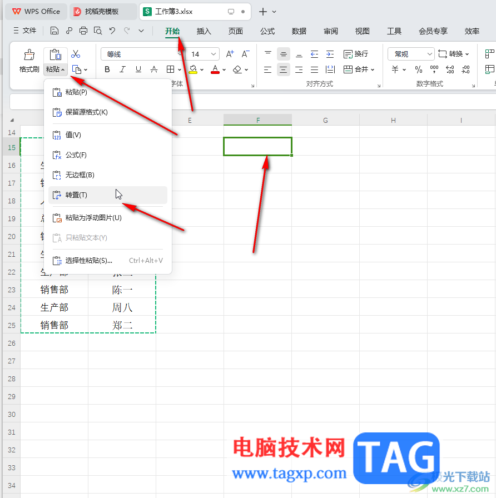
Task: Select Formulas 公式(F) paste option
Action: point(108,155)
